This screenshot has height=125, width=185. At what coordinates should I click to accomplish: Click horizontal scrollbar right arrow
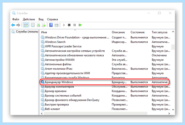pos(169,113)
